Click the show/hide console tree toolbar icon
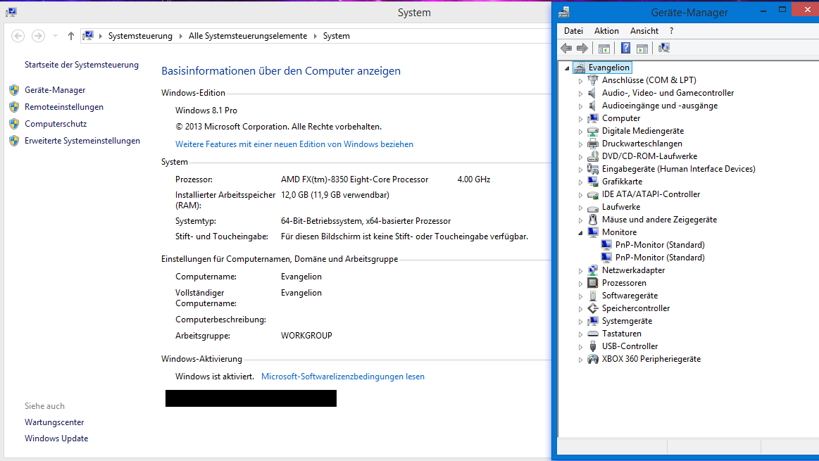Image resolution: width=819 pixels, height=461 pixels. coord(604,48)
